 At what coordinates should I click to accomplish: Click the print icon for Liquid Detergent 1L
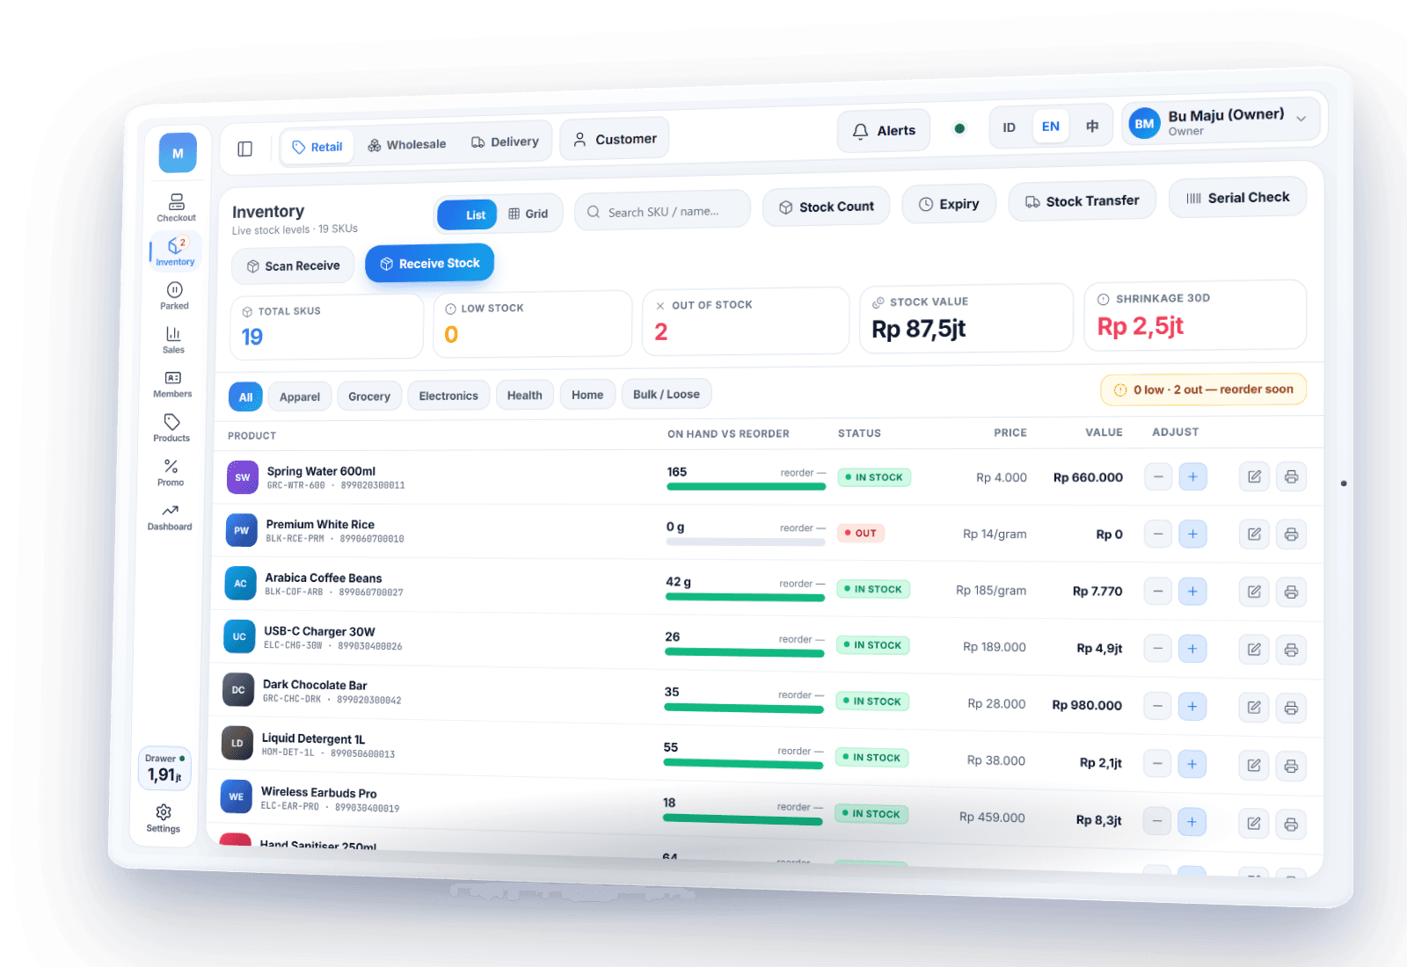[x=1291, y=766]
